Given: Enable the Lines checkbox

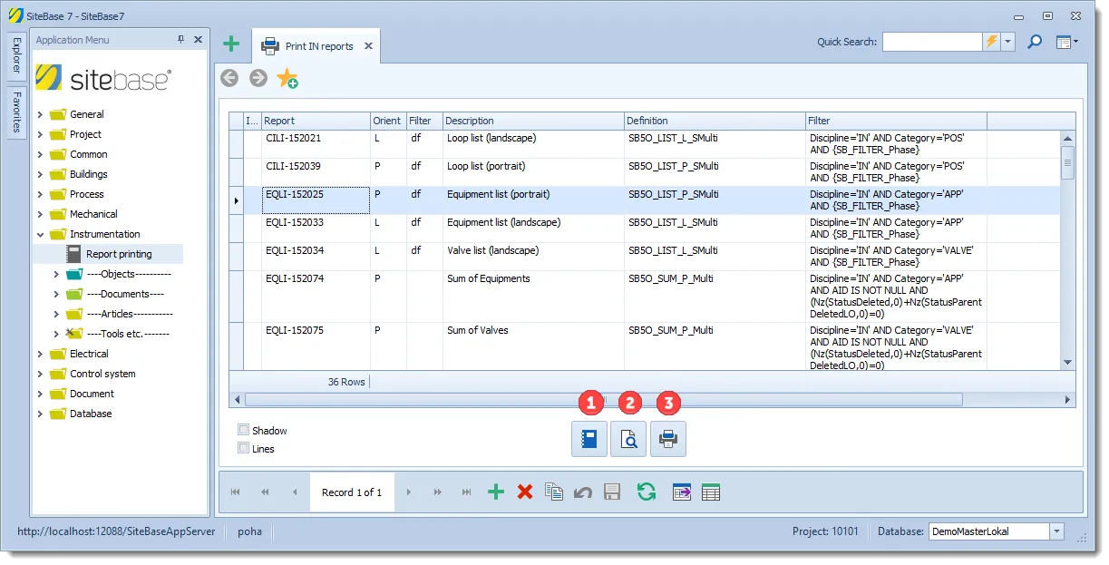Looking at the screenshot, I should [x=243, y=448].
